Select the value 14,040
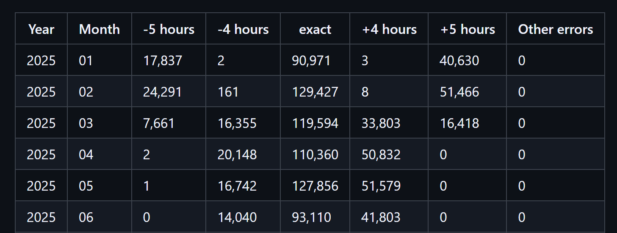The image size is (617, 233). (237, 217)
